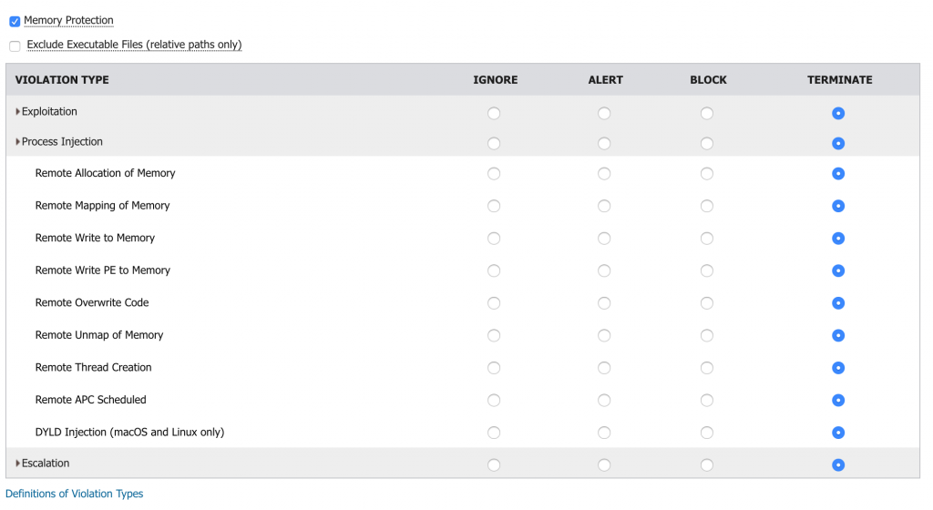
Task: Uncheck the Memory Protection checkbox
Action: pyautogui.click(x=15, y=21)
